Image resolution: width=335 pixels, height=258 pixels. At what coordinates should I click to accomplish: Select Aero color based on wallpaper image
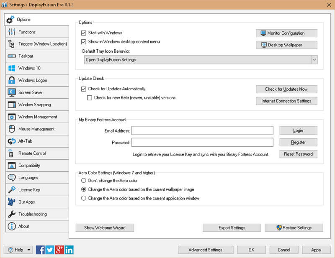pos(83,189)
